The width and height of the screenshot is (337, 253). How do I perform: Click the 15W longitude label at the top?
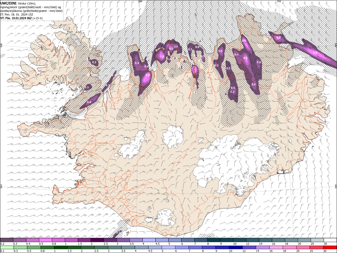(x=279, y=1)
